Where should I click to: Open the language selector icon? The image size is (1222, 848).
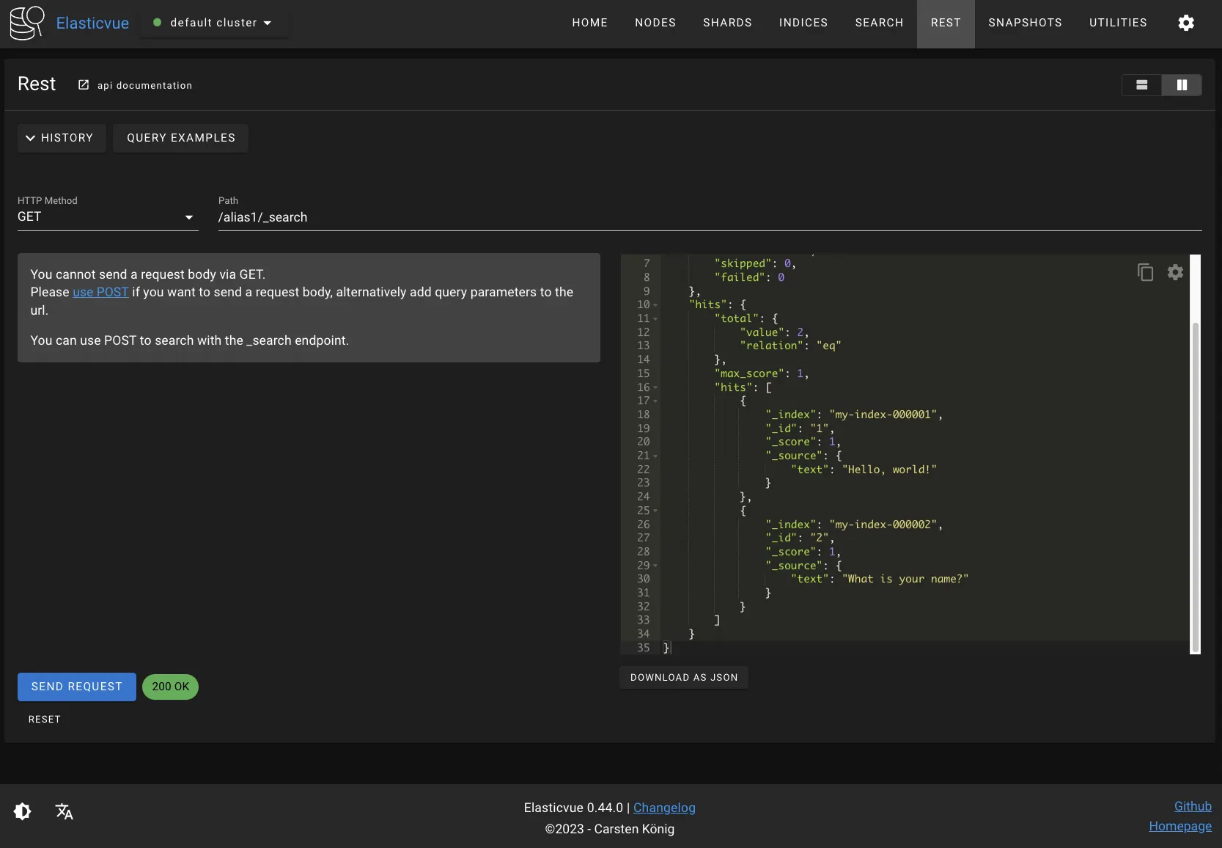pyautogui.click(x=65, y=811)
